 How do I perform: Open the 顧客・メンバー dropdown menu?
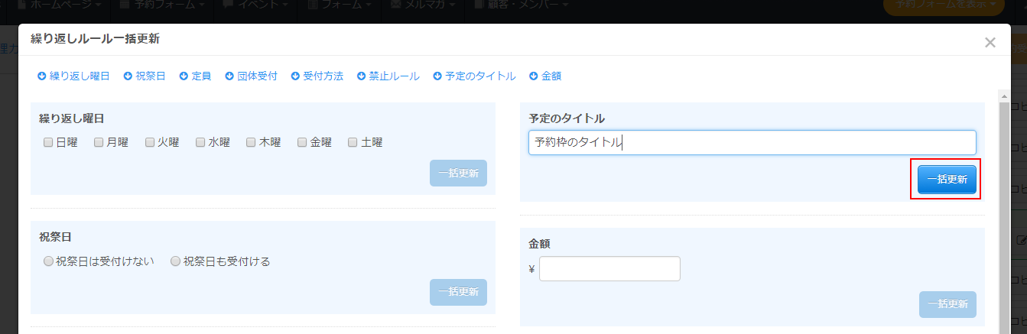(x=527, y=5)
